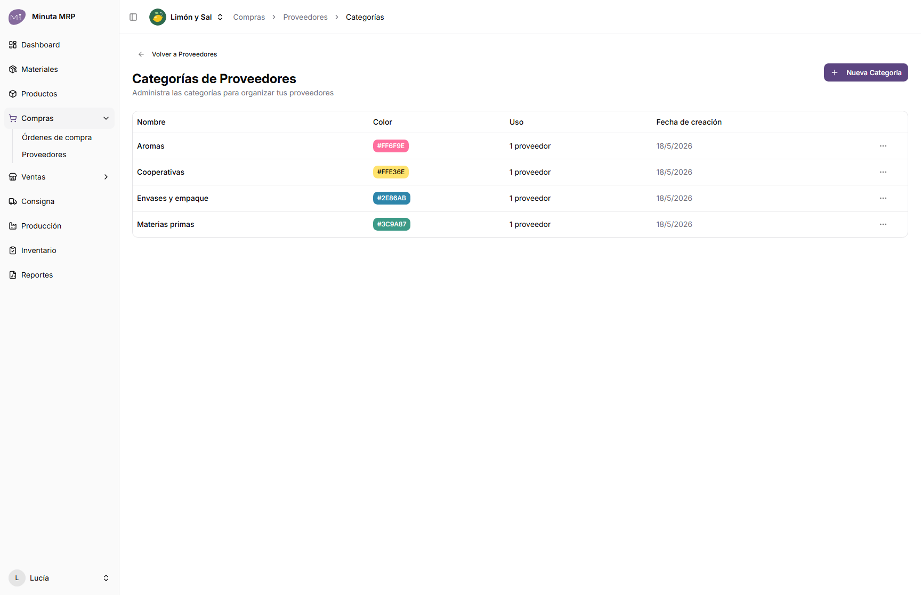Open the Aromas row options menu
Image resolution: width=921 pixels, height=595 pixels.
point(883,146)
